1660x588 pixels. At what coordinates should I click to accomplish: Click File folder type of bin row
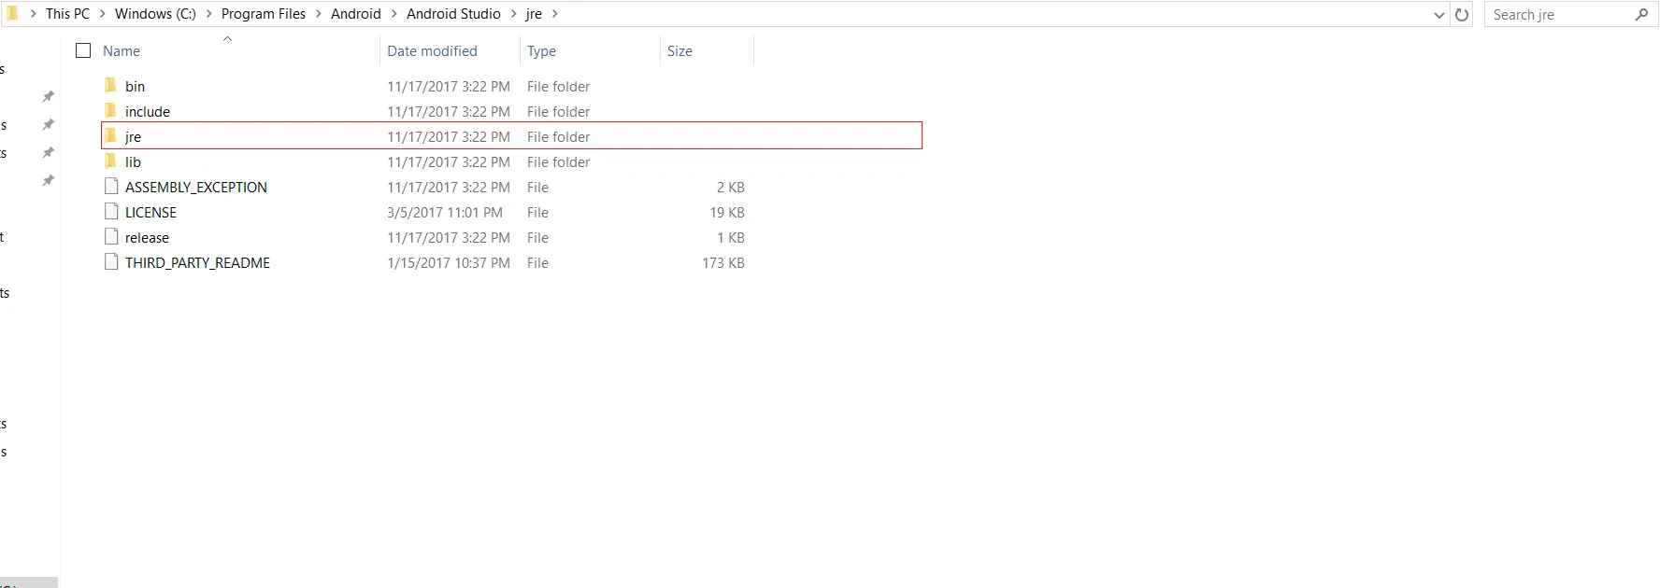558,87
